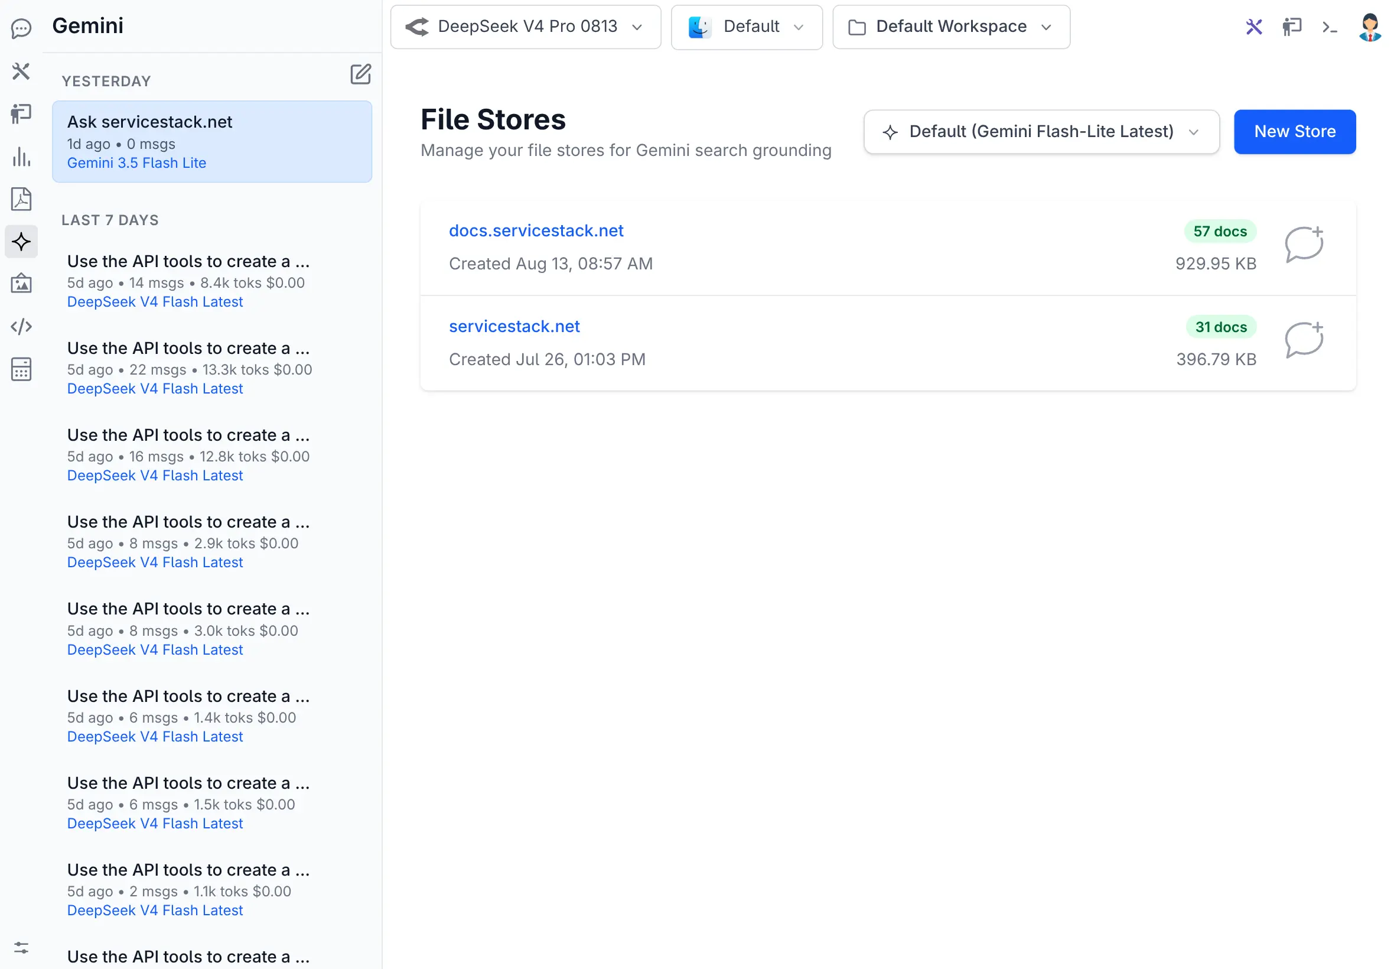This screenshot has width=1394, height=969.
Task: Click the File Stores heading
Action: (x=493, y=119)
